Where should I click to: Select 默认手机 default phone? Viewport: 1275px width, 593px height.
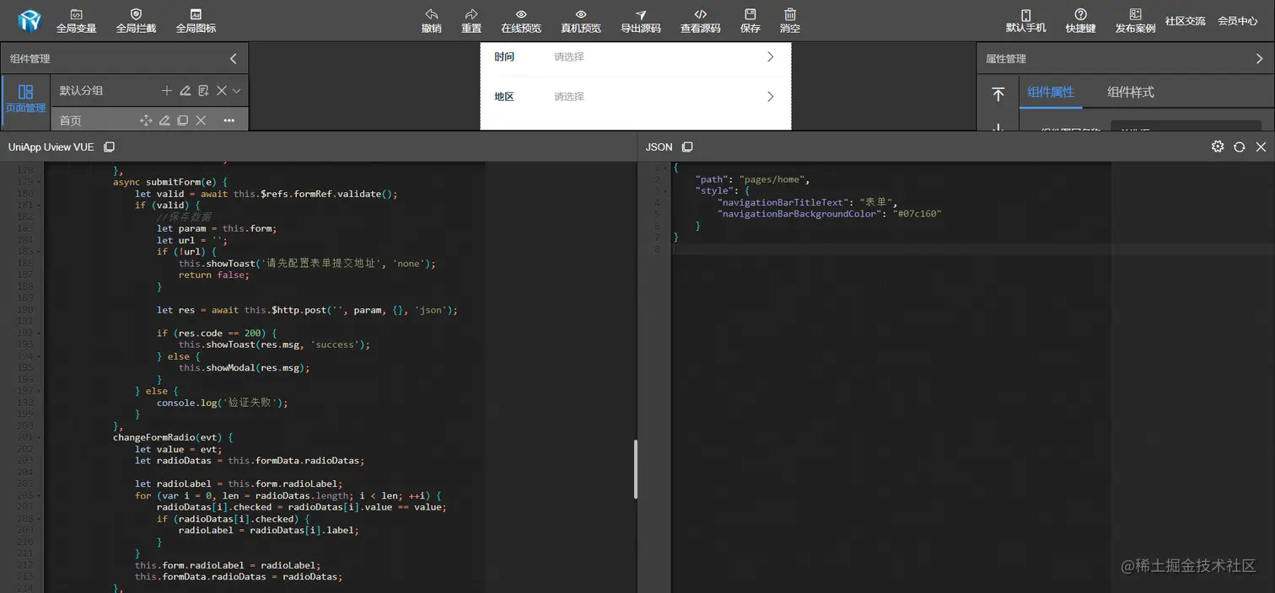(1025, 21)
